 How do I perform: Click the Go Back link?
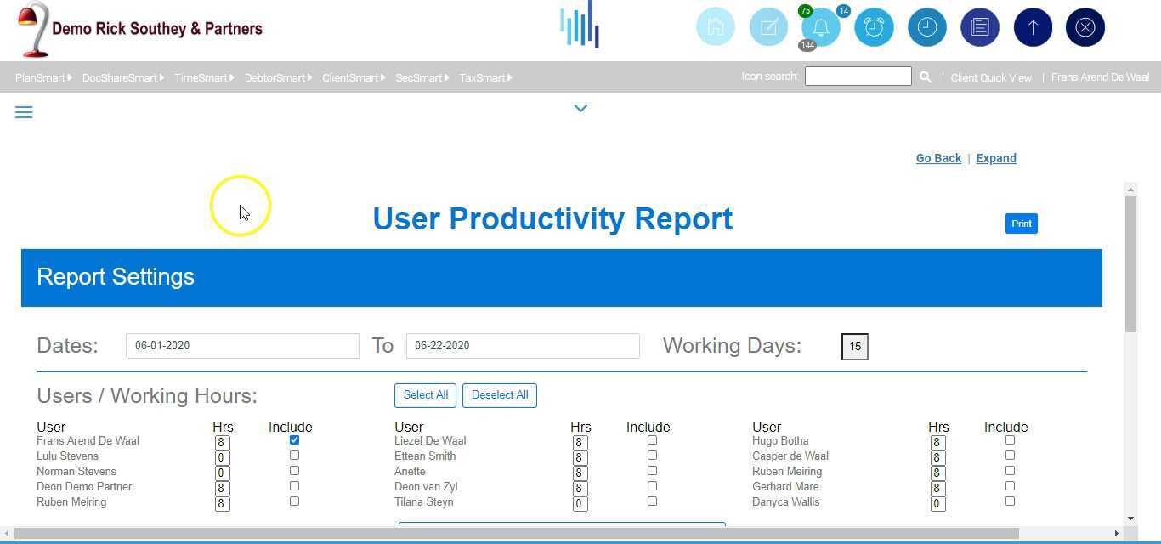click(x=938, y=158)
